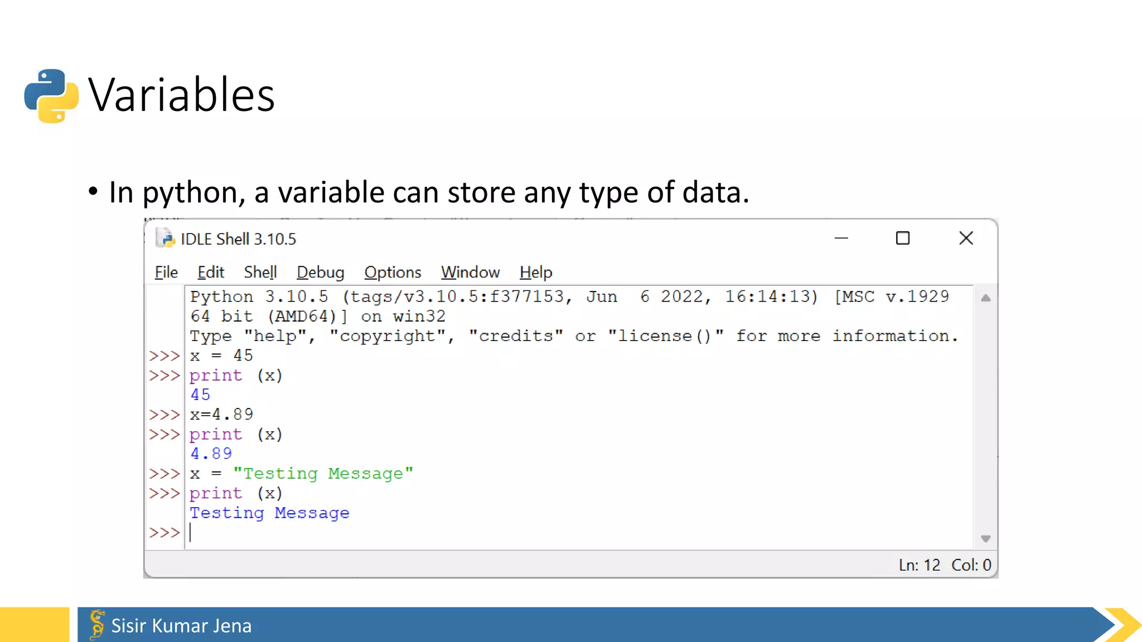Open the Options menu

[x=393, y=272]
